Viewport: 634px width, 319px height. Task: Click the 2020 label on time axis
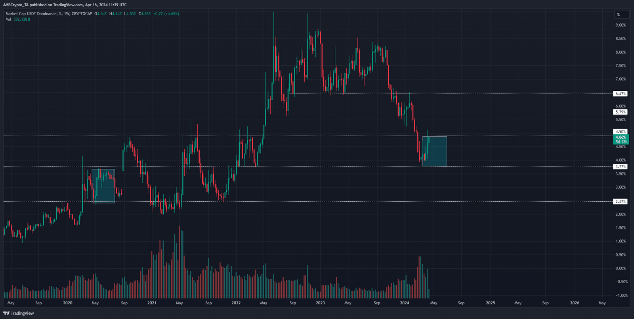pos(68,303)
